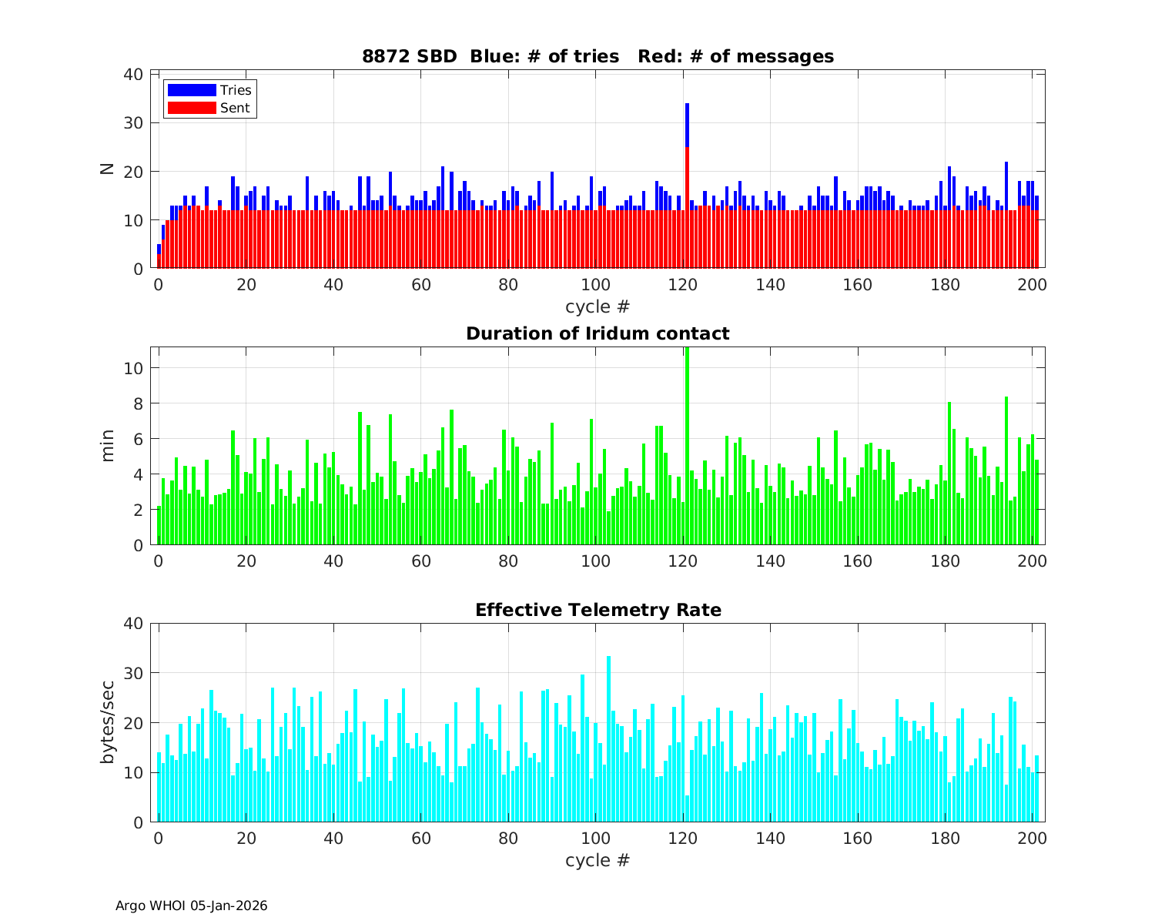This screenshot has width=1155, height=924.
Task: Click 'cycle #' label under the top chart
Action: pyautogui.click(x=598, y=306)
